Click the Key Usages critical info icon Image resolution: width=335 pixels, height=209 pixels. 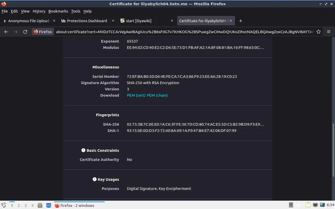[94, 179]
